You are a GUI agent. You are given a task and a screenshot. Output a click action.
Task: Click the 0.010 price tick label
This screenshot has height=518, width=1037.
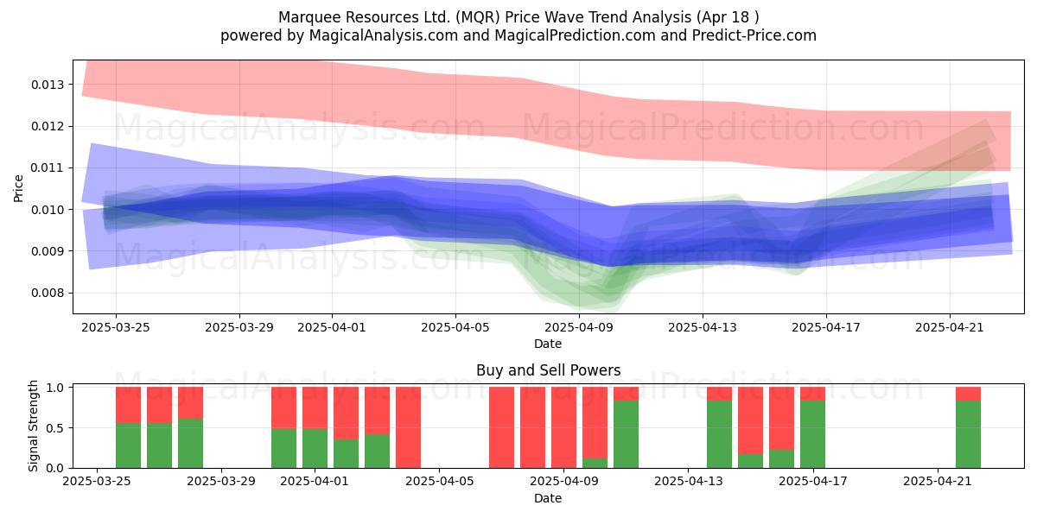47,210
